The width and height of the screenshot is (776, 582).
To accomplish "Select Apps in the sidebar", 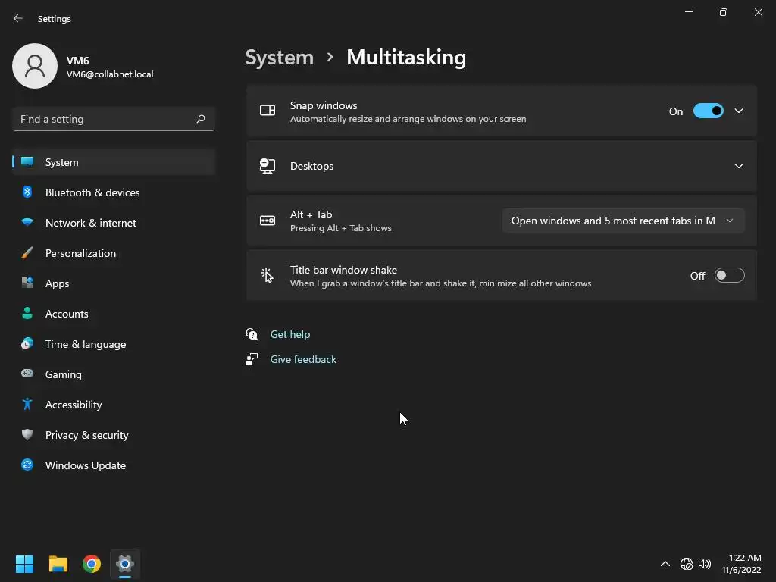I will click(57, 283).
